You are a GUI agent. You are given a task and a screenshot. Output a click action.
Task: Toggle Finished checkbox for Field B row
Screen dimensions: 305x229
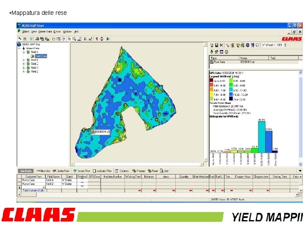coord(82,184)
